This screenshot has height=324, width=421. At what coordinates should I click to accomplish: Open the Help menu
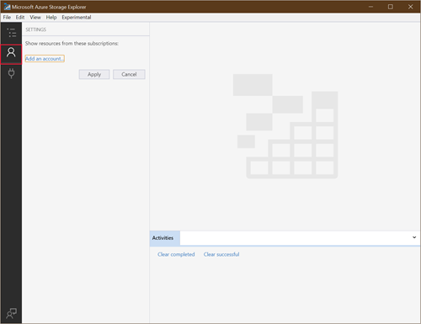51,18
